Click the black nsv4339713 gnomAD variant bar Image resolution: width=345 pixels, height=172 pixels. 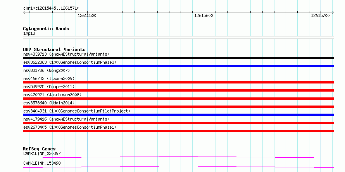tap(178, 58)
